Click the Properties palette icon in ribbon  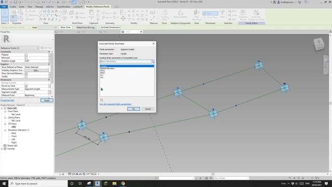(13, 18)
